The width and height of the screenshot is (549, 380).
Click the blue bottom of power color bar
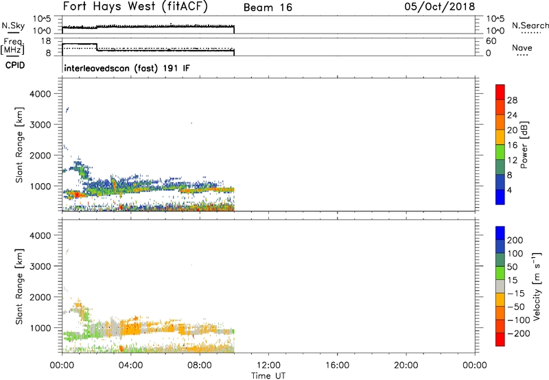tap(500, 197)
